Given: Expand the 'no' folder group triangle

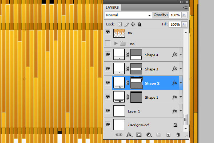Looking at the screenshot, I should [x=116, y=43].
